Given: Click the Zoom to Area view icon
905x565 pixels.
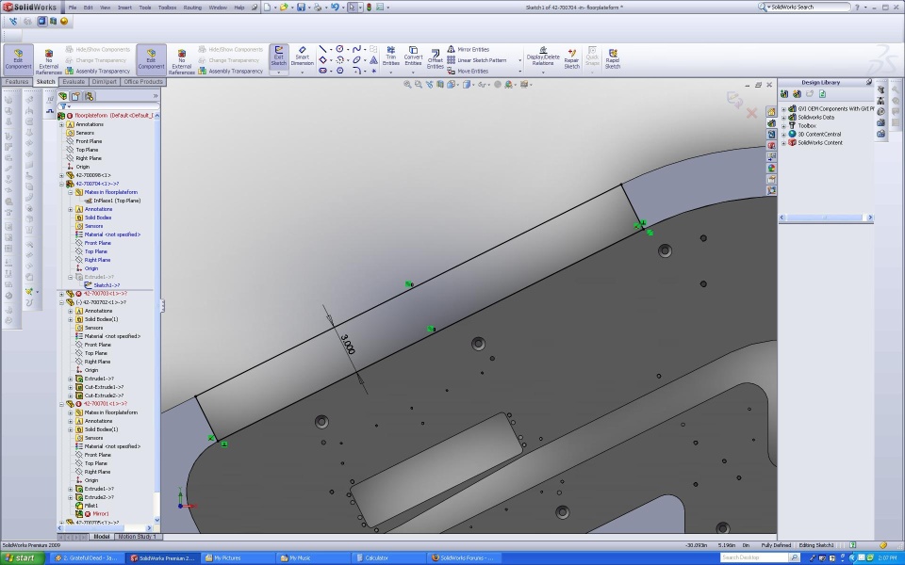Looking at the screenshot, I should click(419, 84).
